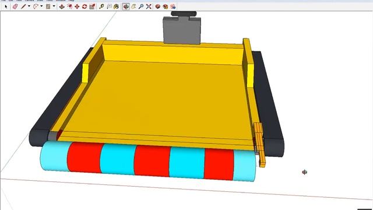
Task: Choose the pink Eraser tool
Action: [x=15, y=6]
